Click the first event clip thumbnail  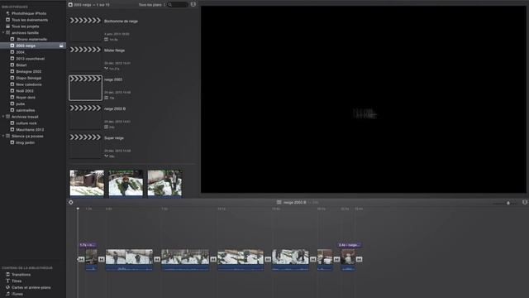click(87, 183)
